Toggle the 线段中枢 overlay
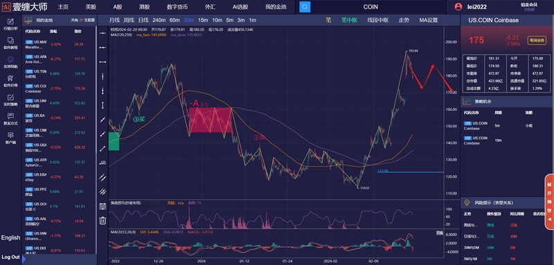 click(x=377, y=20)
